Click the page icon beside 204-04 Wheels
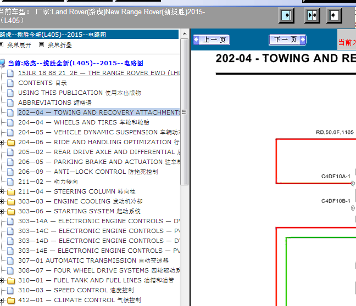 click(10, 123)
